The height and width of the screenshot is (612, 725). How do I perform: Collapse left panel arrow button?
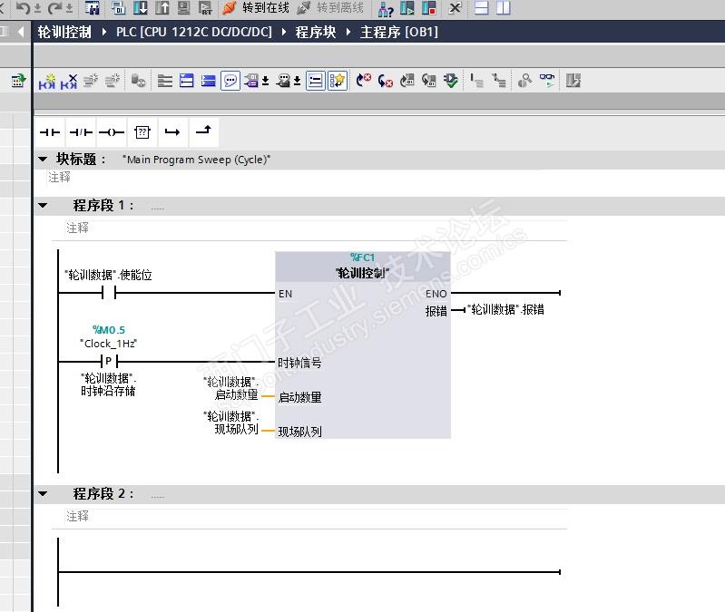point(20,32)
